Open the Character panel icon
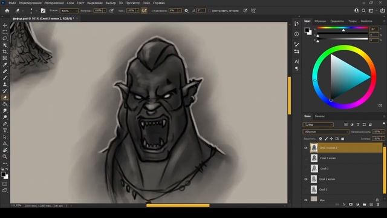This screenshot has width=387, height=218. click(x=297, y=61)
